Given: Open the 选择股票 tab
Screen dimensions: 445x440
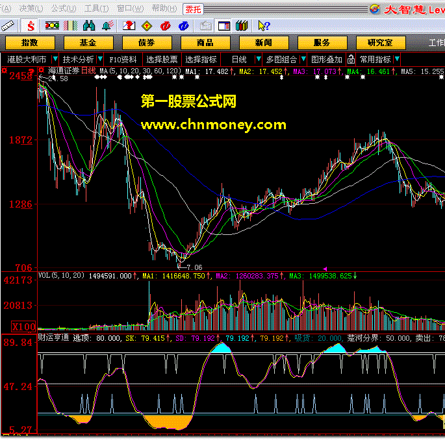Looking at the screenshot, I should click(162, 60).
